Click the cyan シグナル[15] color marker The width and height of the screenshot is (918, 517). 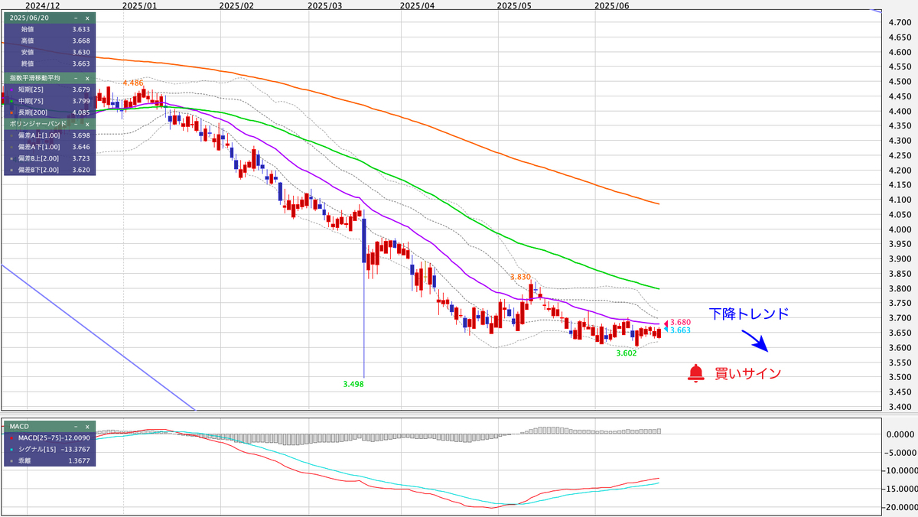pos(11,450)
